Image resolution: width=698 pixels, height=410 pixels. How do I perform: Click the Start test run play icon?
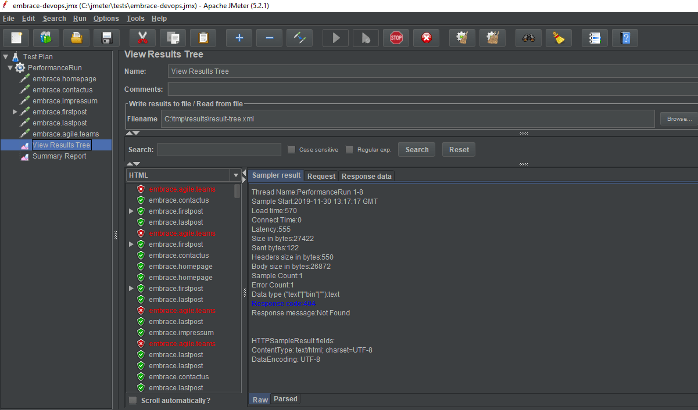coord(336,38)
